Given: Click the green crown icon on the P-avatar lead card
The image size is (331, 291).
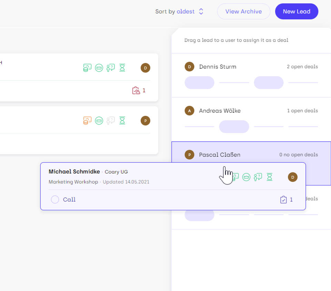Looking at the screenshot, I should [99, 120].
